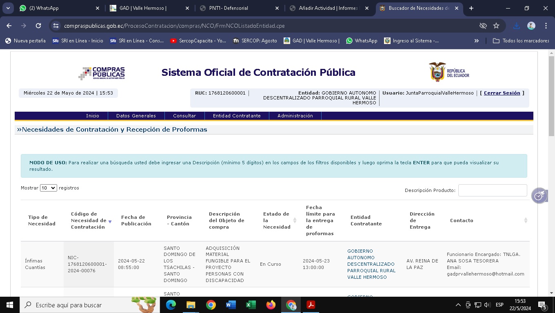Click the Cerrar Sesión link
The width and height of the screenshot is (555, 313).
tap(502, 93)
